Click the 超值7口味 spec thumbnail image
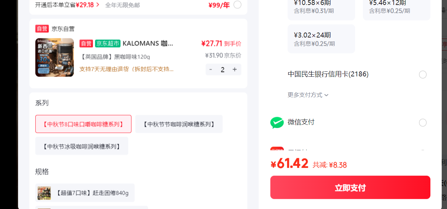The width and height of the screenshot is (447, 209). coord(44,193)
